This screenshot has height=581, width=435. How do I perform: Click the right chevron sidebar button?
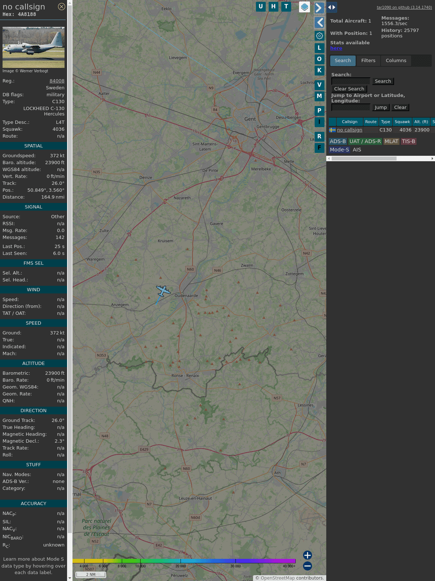coord(319,8)
